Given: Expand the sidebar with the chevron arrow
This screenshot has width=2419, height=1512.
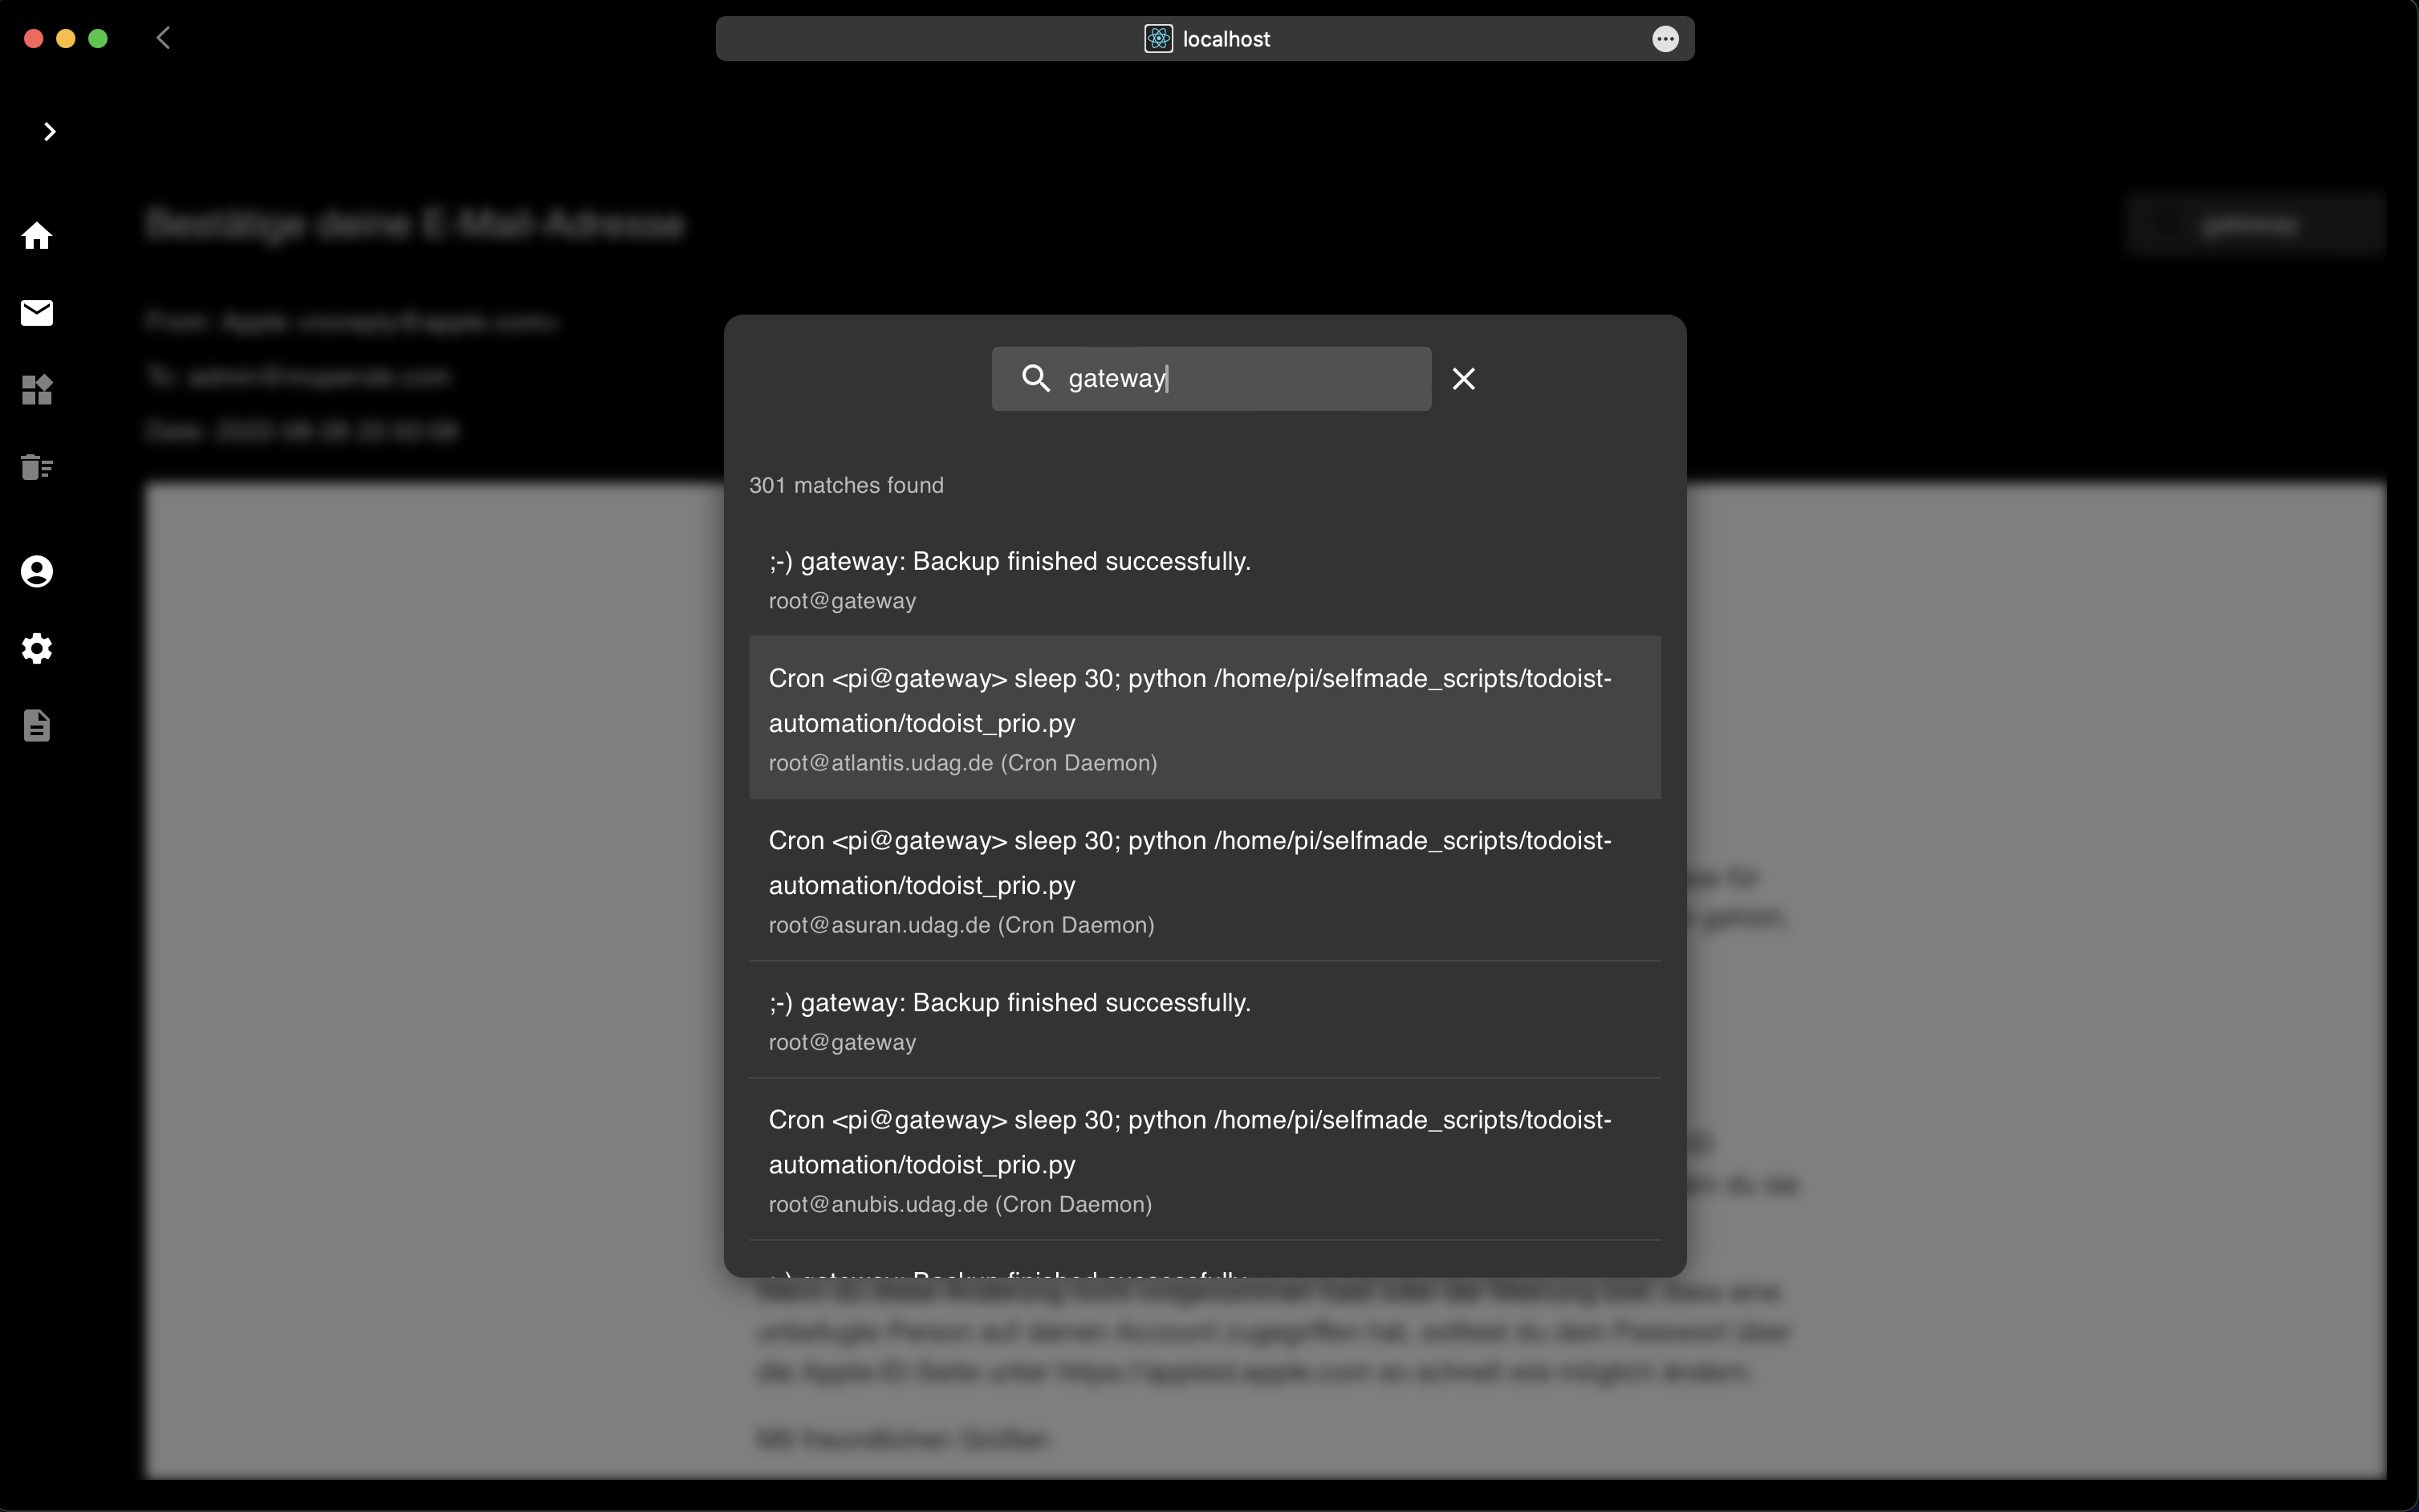Looking at the screenshot, I should (x=49, y=131).
